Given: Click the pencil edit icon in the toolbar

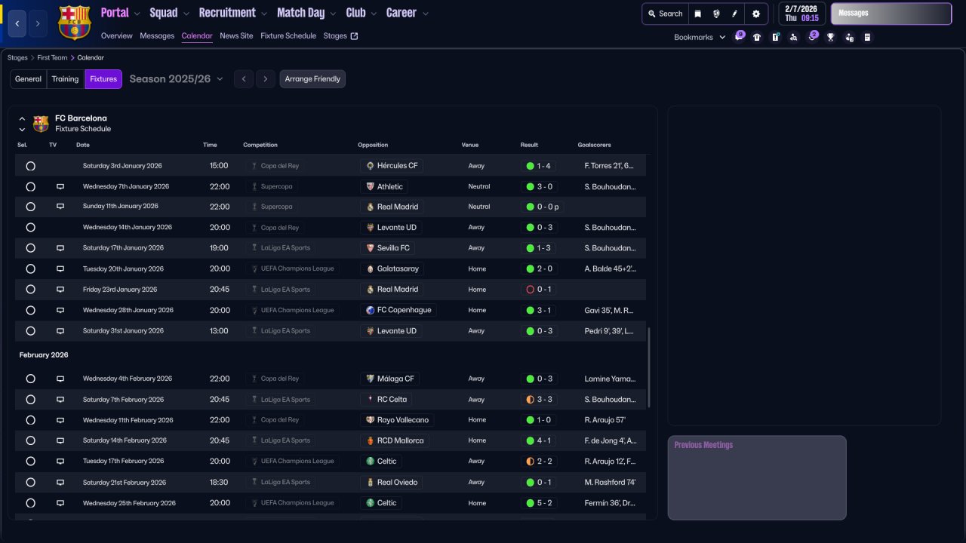Looking at the screenshot, I should point(734,14).
